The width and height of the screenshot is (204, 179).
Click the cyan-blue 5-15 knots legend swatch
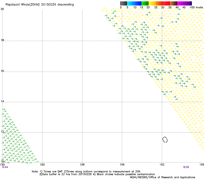click(134, 3)
